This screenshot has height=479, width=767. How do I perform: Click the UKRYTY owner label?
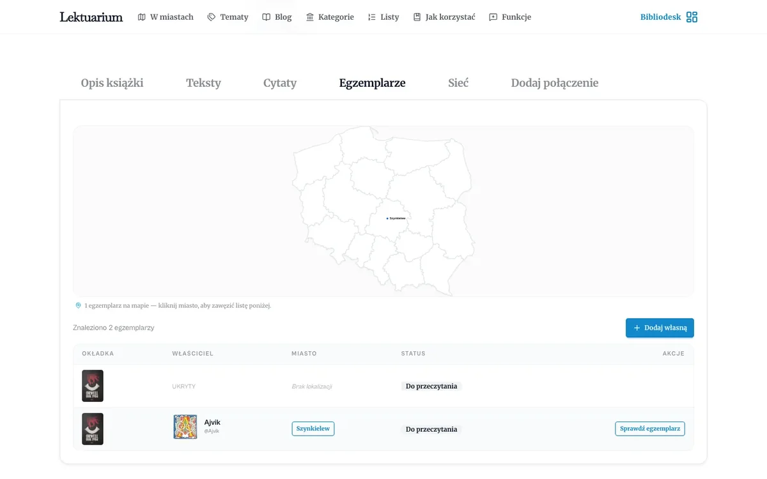pos(183,386)
